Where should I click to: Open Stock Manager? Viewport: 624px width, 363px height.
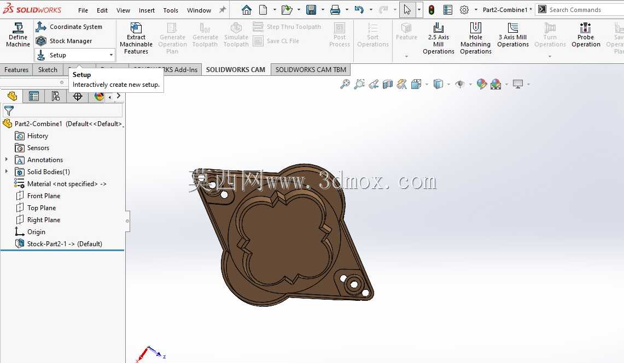64,41
